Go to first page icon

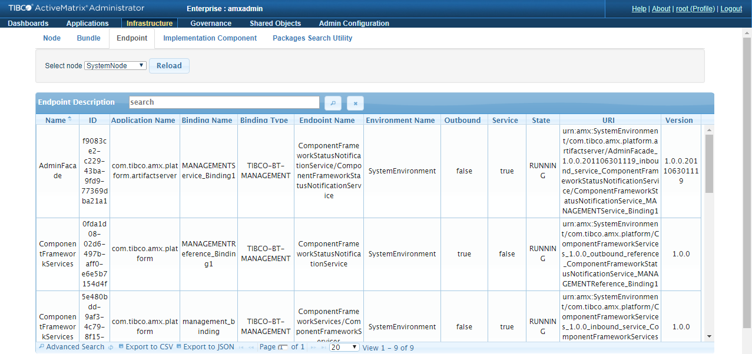click(241, 348)
